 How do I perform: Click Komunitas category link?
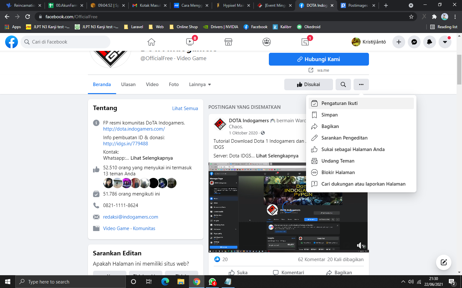(x=144, y=228)
